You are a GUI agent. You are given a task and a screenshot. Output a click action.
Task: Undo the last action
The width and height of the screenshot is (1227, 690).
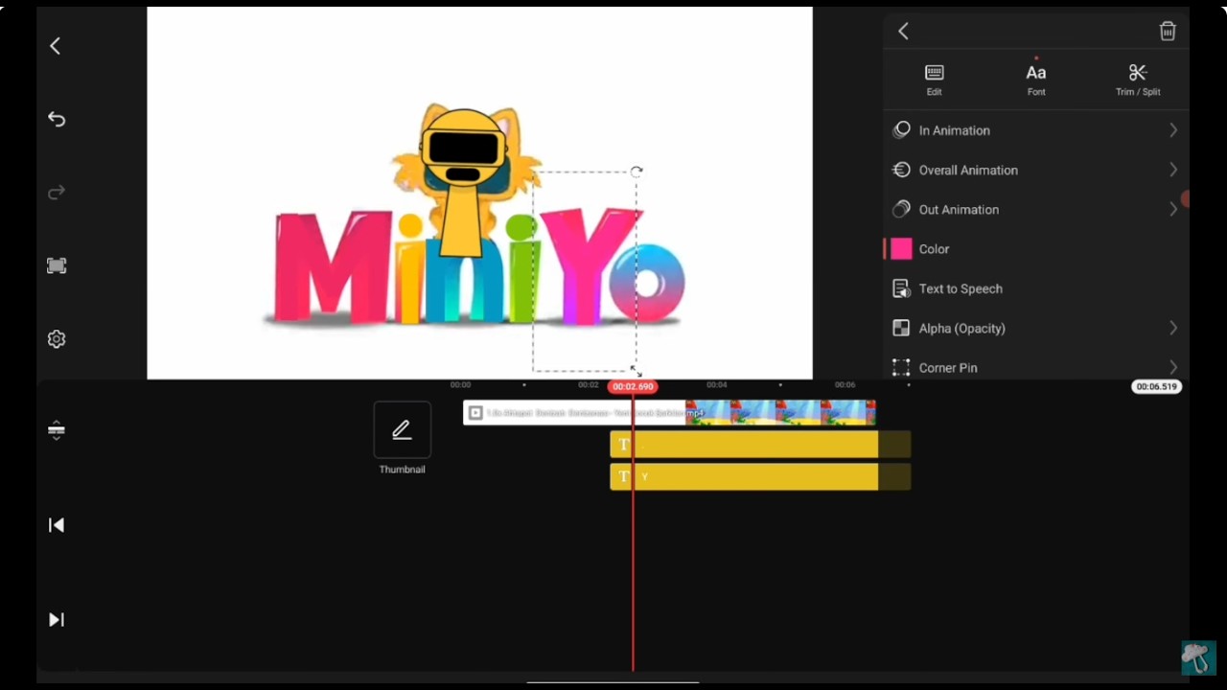click(57, 119)
